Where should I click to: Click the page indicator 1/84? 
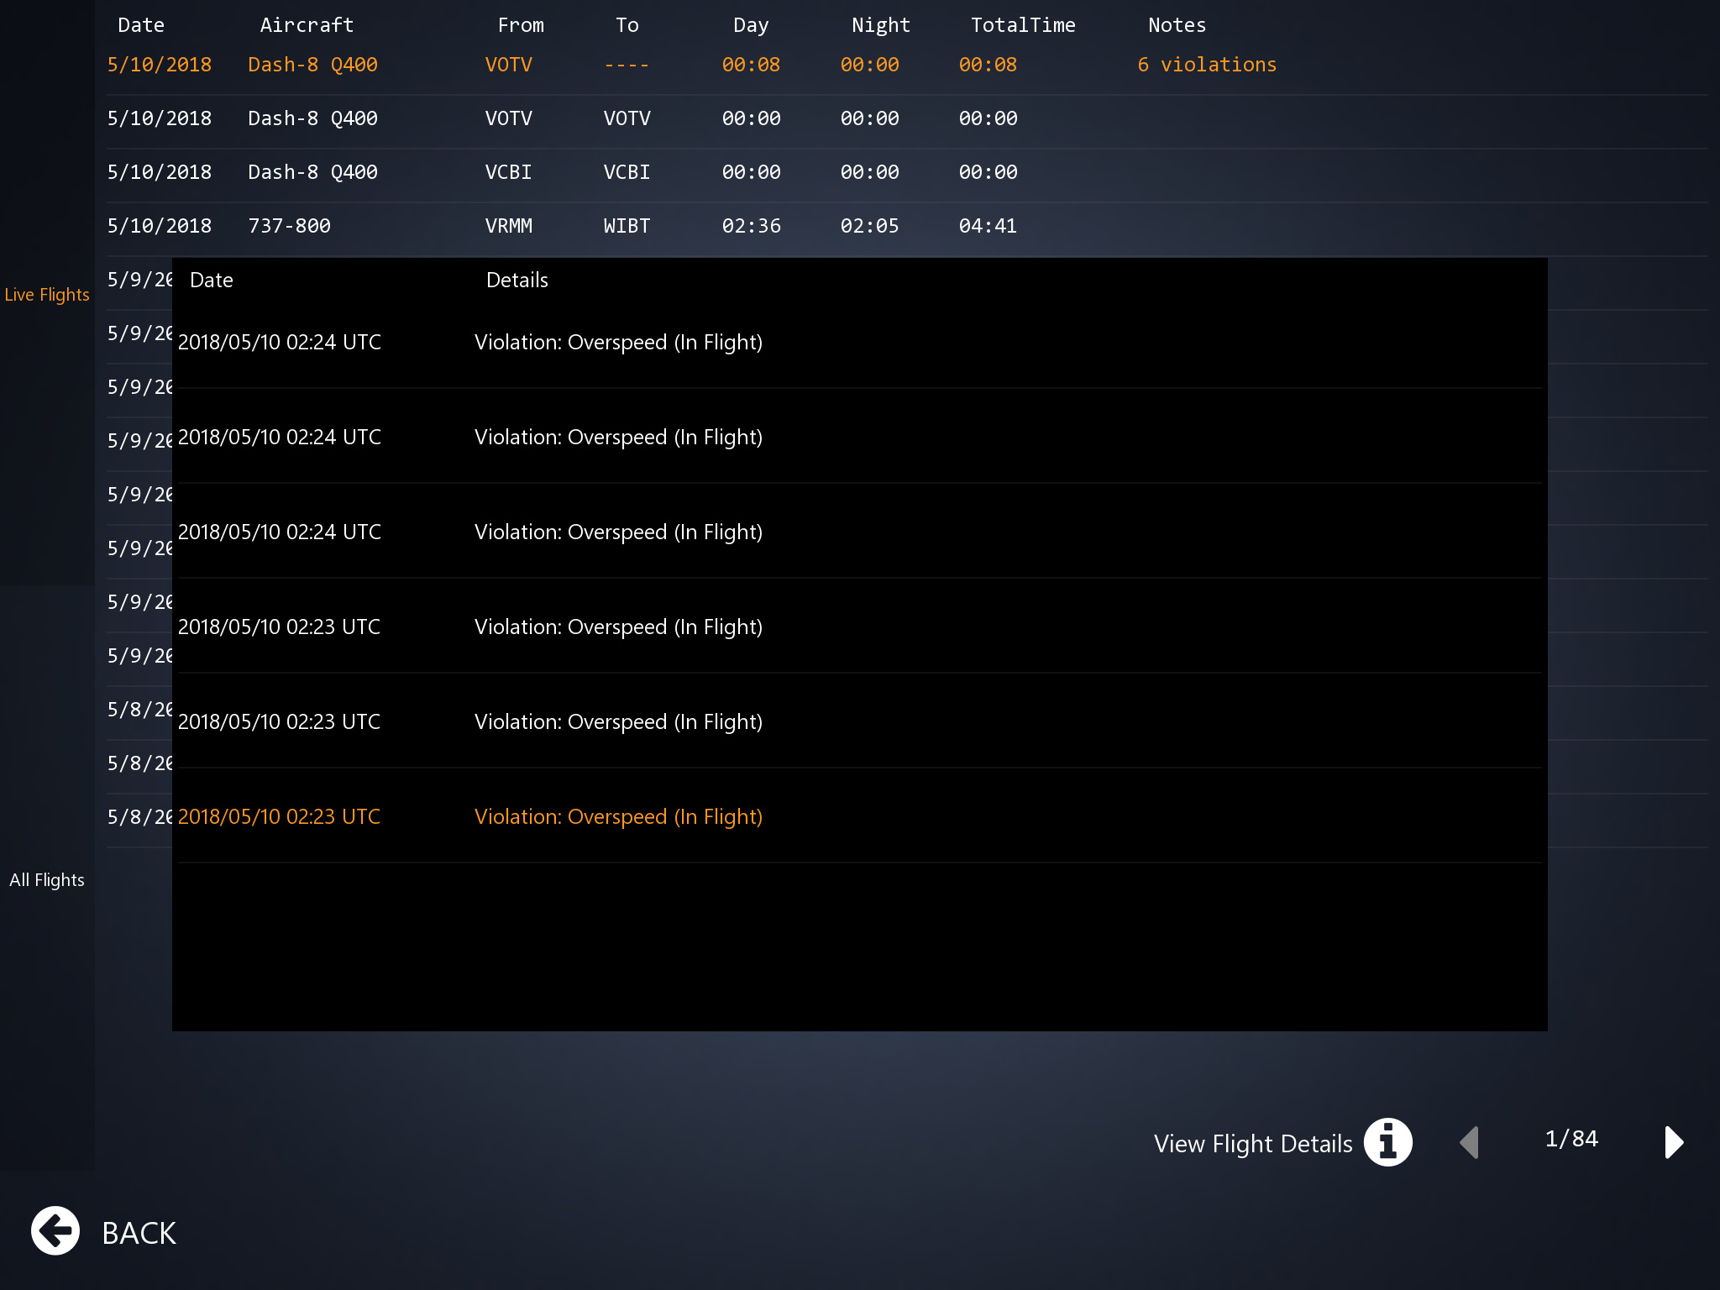click(x=1571, y=1139)
